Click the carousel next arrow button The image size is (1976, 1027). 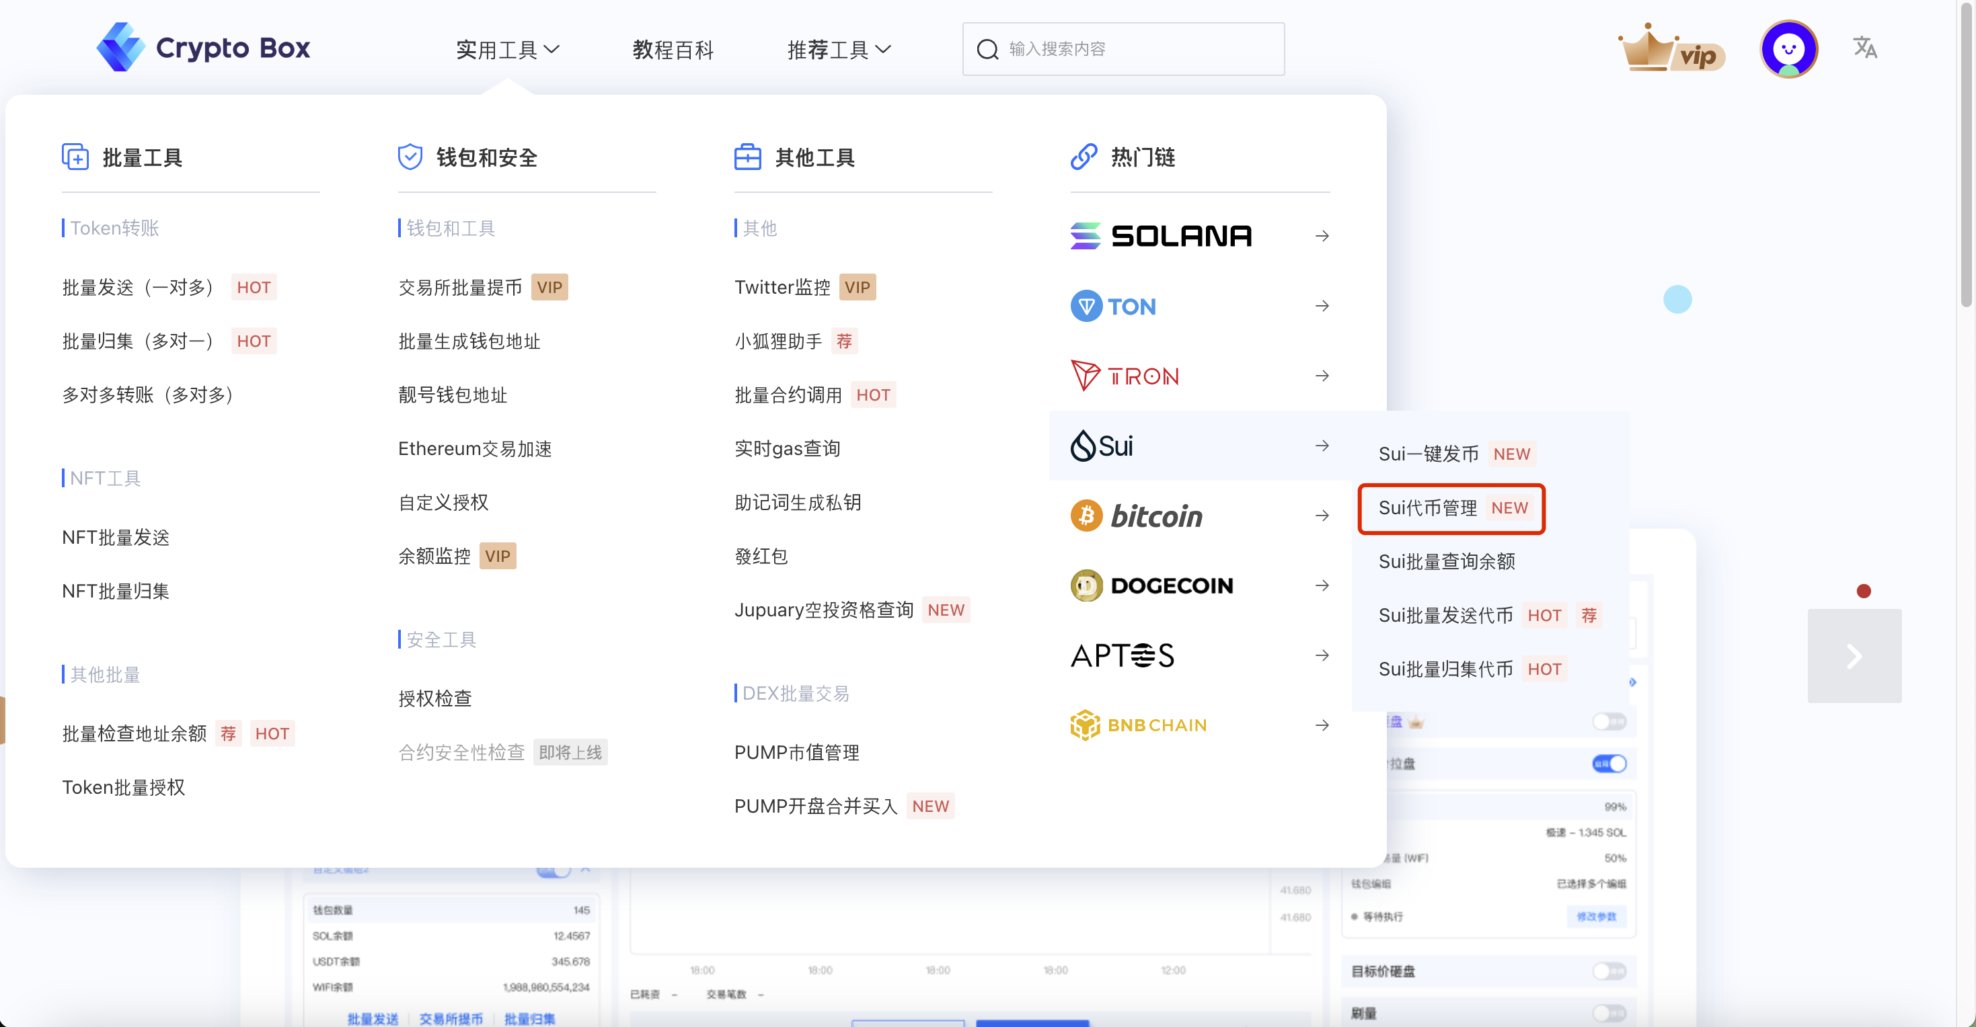tap(1854, 655)
